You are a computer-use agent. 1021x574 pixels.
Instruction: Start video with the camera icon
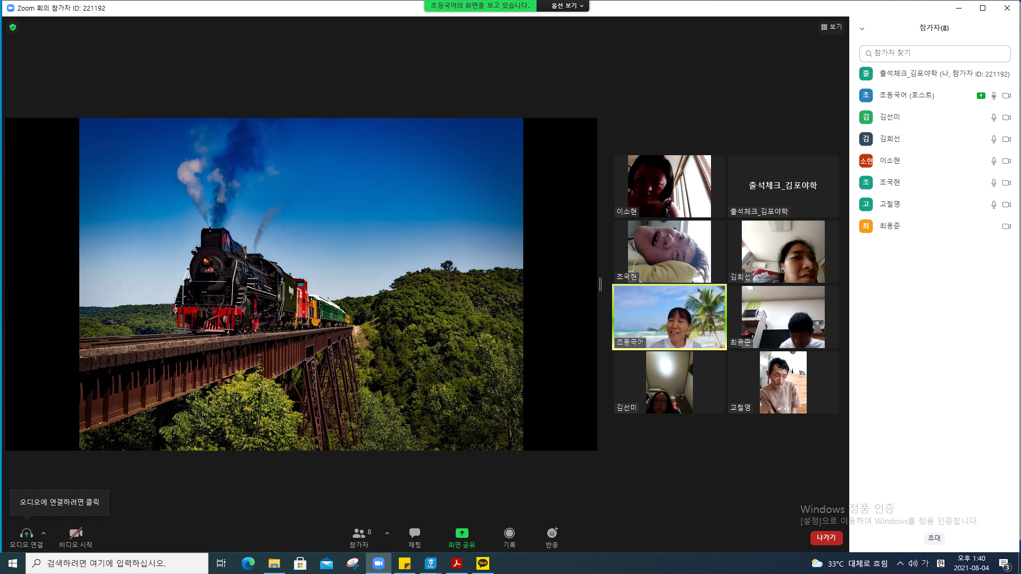click(x=76, y=533)
